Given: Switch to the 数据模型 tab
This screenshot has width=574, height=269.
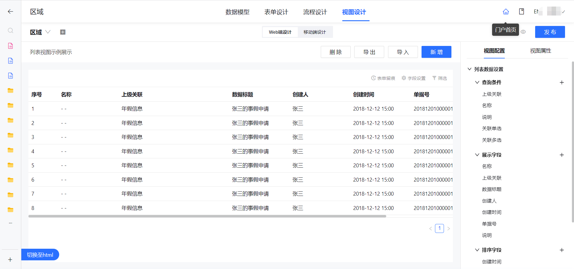Looking at the screenshot, I should coord(237,12).
